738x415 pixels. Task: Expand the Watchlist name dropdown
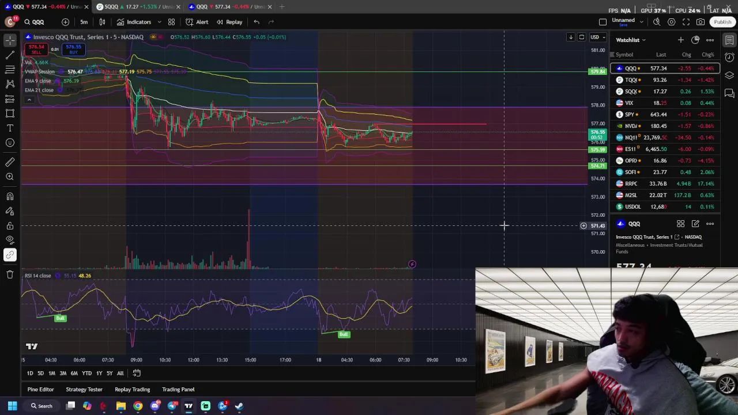tap(631, 40)
